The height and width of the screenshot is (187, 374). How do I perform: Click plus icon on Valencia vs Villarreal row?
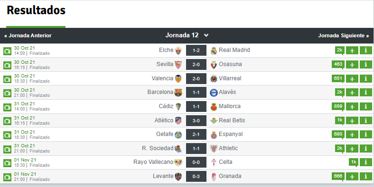(x=352, y=78)
